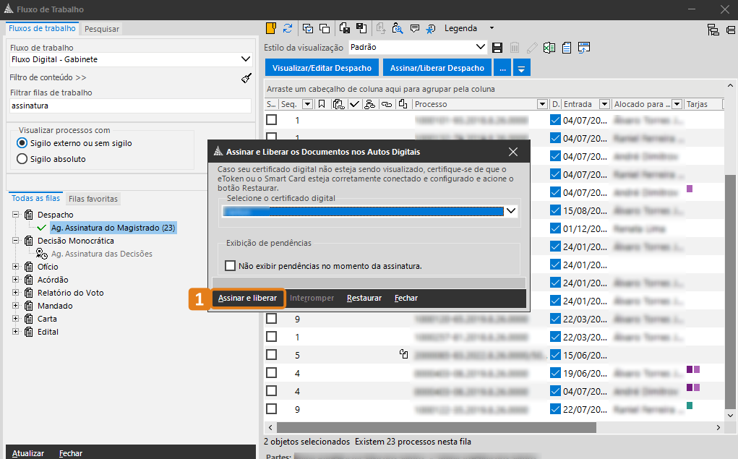
Task: Click the chain-link column header icon
Action: pyautogui.click(x=387, y=104)
